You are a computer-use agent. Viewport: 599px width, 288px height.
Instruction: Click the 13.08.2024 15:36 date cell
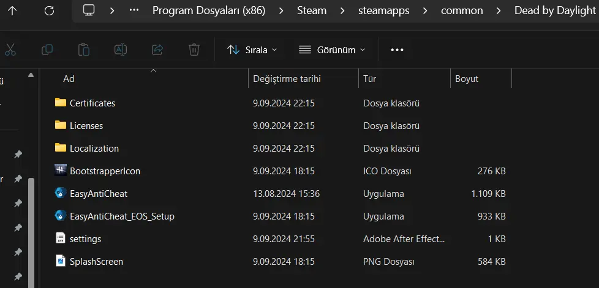coord(287,194)
